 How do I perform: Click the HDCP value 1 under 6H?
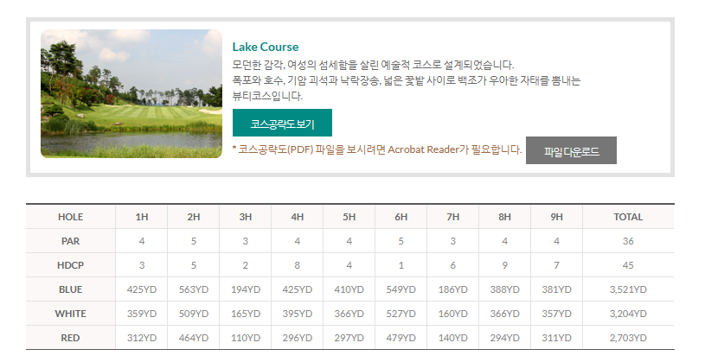coord(401,265)
